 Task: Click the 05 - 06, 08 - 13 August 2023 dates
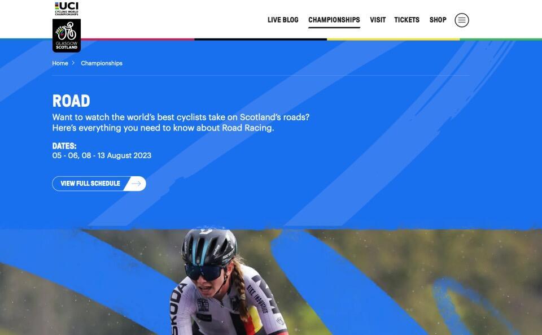pyautogui.click(x=102, y=155)
